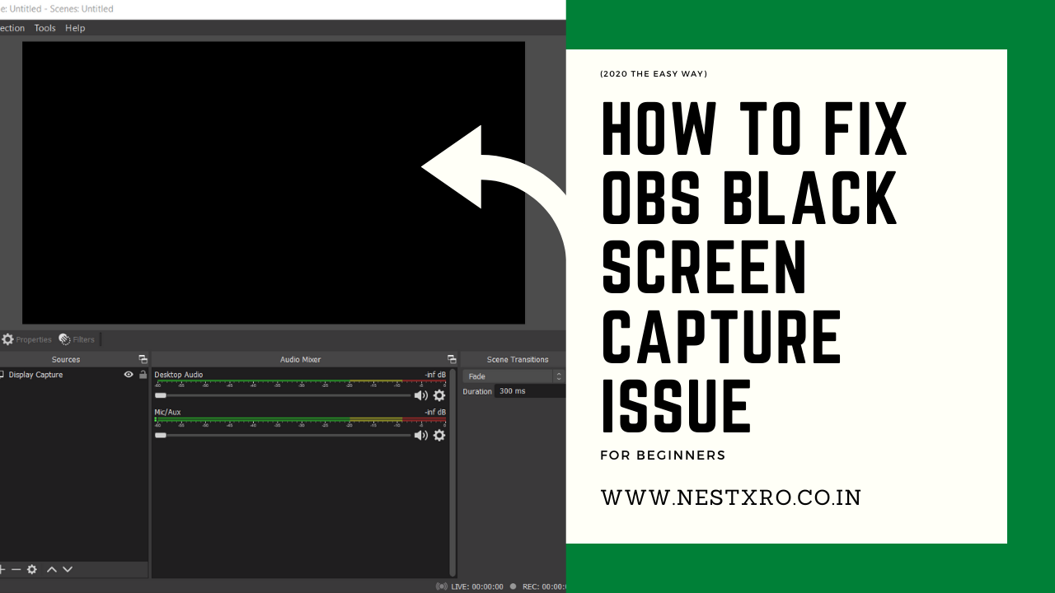The width and height of the screenshot is (1055, 593).
Task: Toggle visibility eye of Display Capture
Action: [129, 375]
